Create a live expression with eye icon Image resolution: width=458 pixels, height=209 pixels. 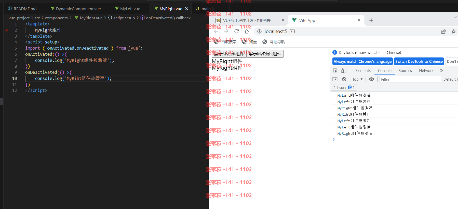tap(372, 79)
